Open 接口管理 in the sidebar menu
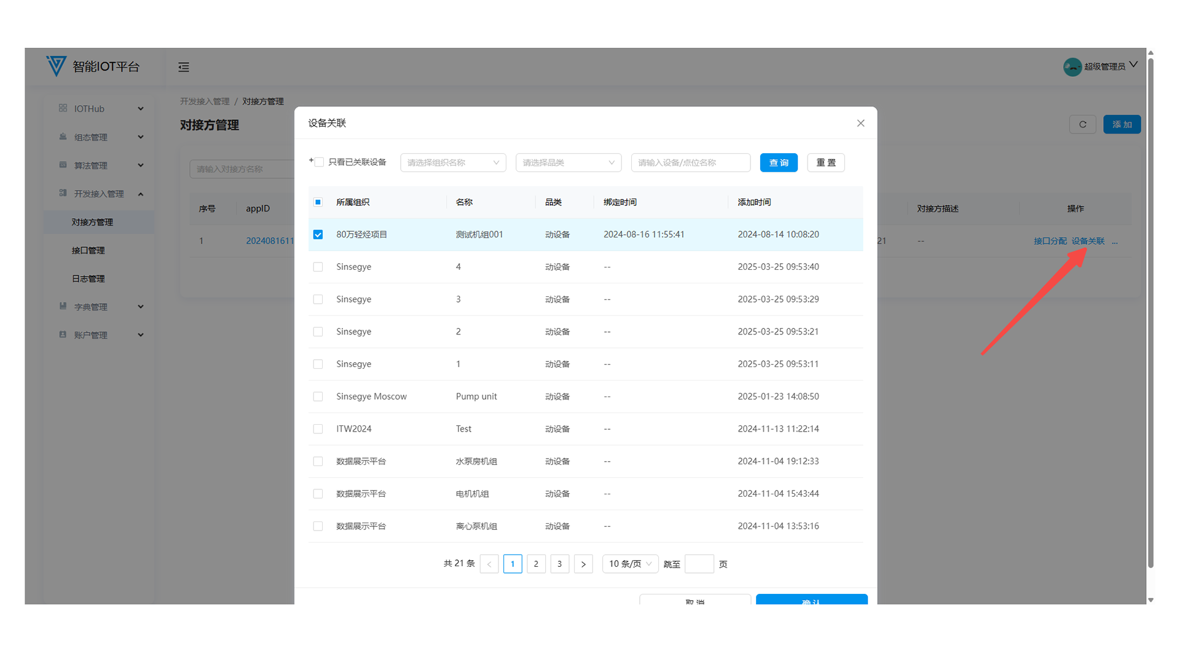1180x664 pixels. [88, 250]
